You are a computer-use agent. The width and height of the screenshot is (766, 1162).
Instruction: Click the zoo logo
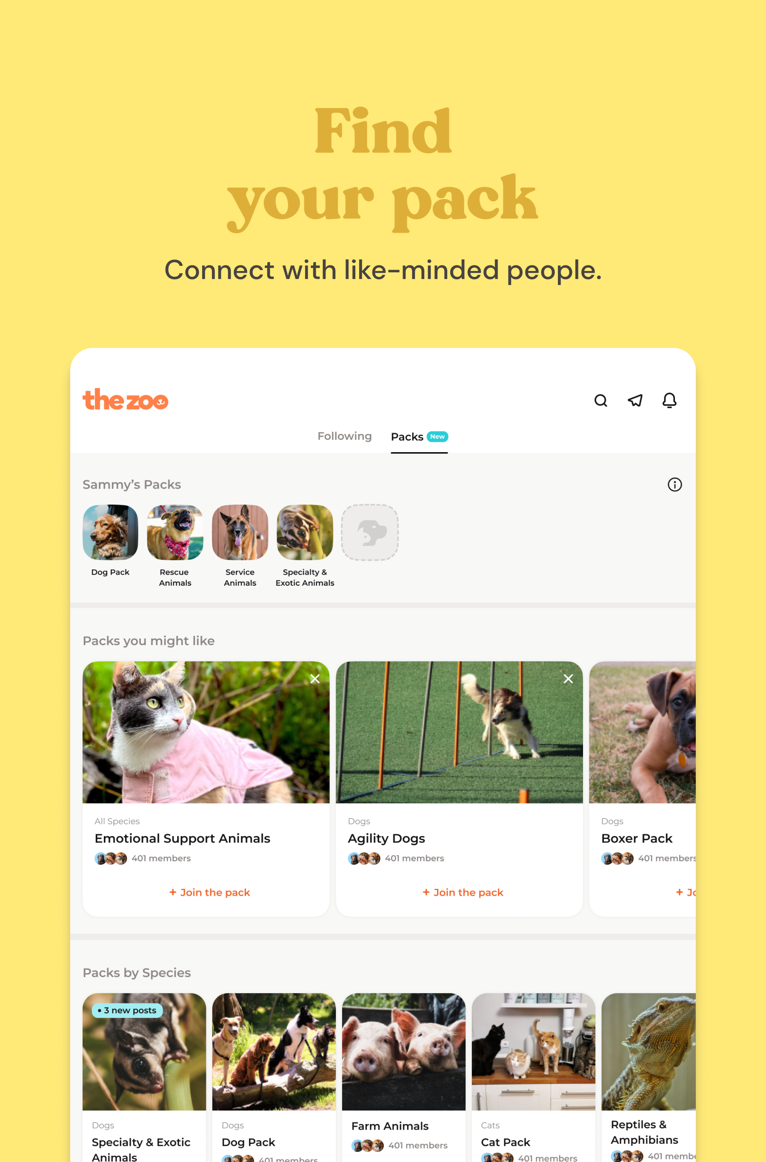click(x=126, y=399)
